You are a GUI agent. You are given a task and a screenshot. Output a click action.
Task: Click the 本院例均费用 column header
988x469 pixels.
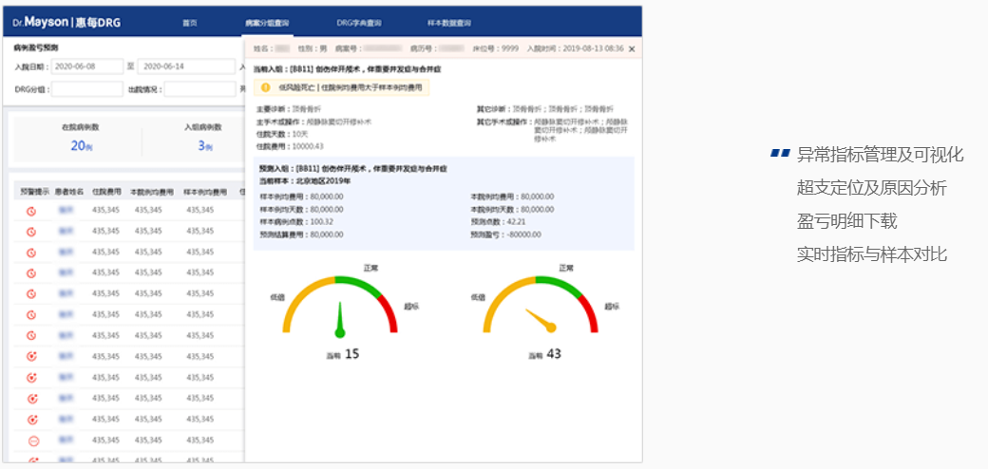[x=152, y=192]
